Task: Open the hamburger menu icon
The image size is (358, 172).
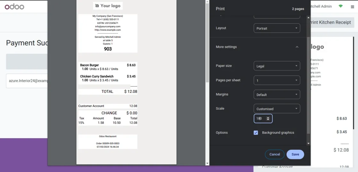Action: click(353, 7)
